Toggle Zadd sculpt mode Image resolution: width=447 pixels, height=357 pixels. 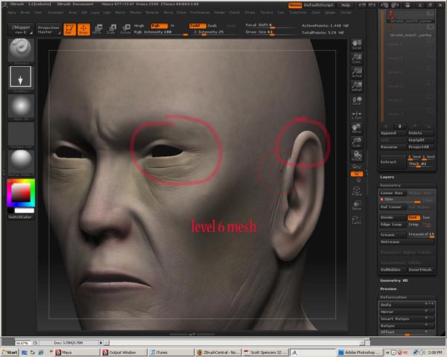click(197, 25)
